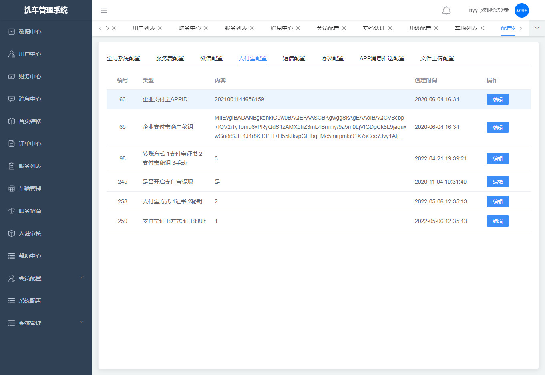Viewport: 545px width, 375px height.
Task: Click the hamburger menu collapse icon
Action: pos(104,10)
